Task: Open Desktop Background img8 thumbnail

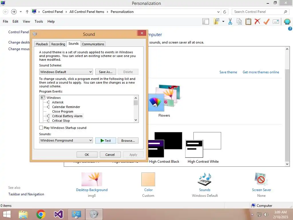Action: tap(92, 179)
